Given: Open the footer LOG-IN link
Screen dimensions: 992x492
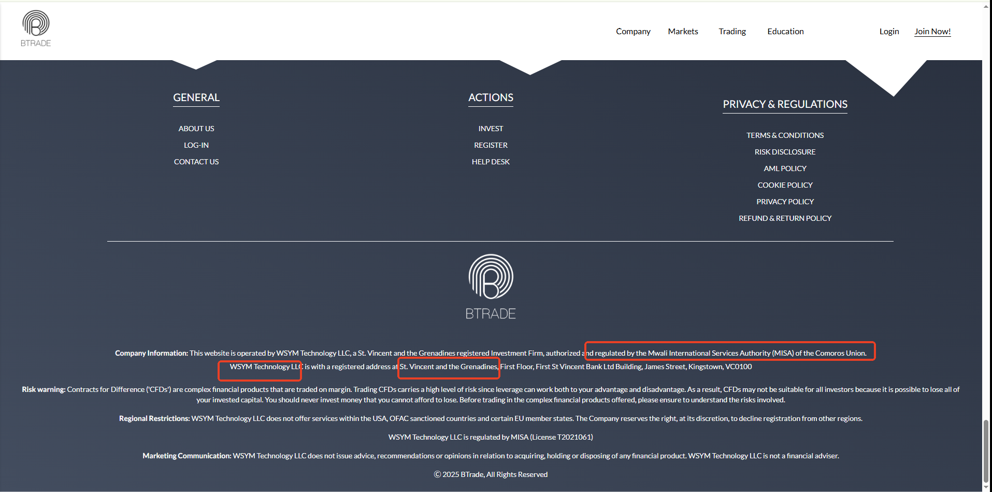Looking at the screenshot, I should pyautogui.click(x=196, y=145).
